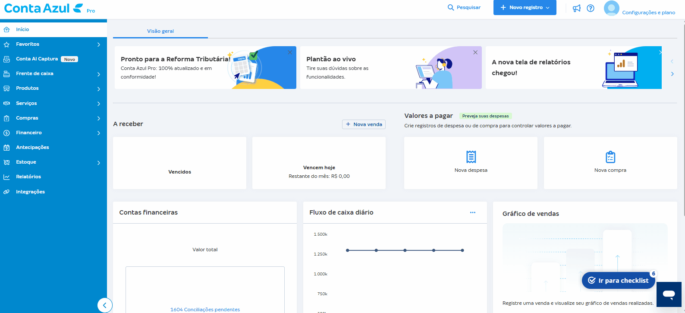Screen dimensions: 685x313
Task: Click the Nova despesa receipt icon
Action: pyautogui.click(x=471, y=157)
